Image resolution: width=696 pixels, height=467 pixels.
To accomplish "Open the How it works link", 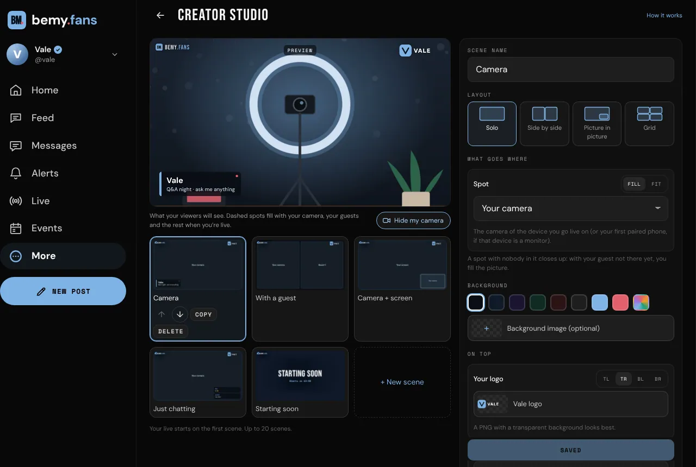I will [664, 15].
